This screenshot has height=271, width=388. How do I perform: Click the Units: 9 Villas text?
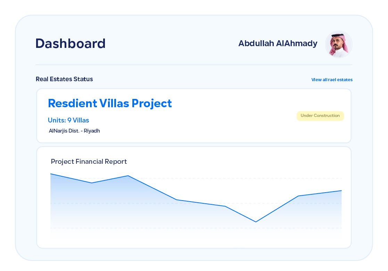pyautogui.click(x=68, y=120)
